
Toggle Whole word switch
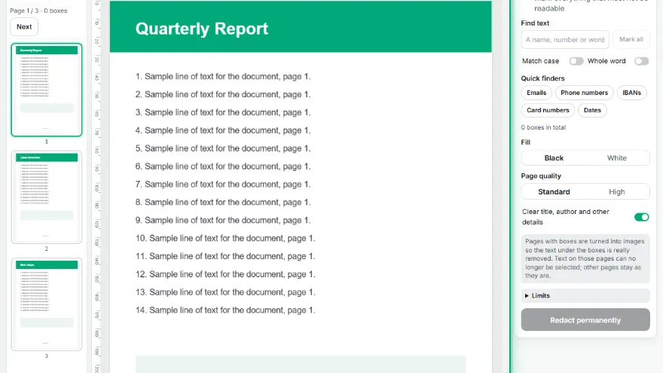point(641,61)
